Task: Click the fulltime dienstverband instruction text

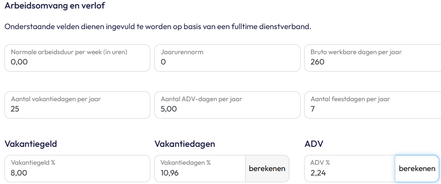Action: click(x=157, y=27)
